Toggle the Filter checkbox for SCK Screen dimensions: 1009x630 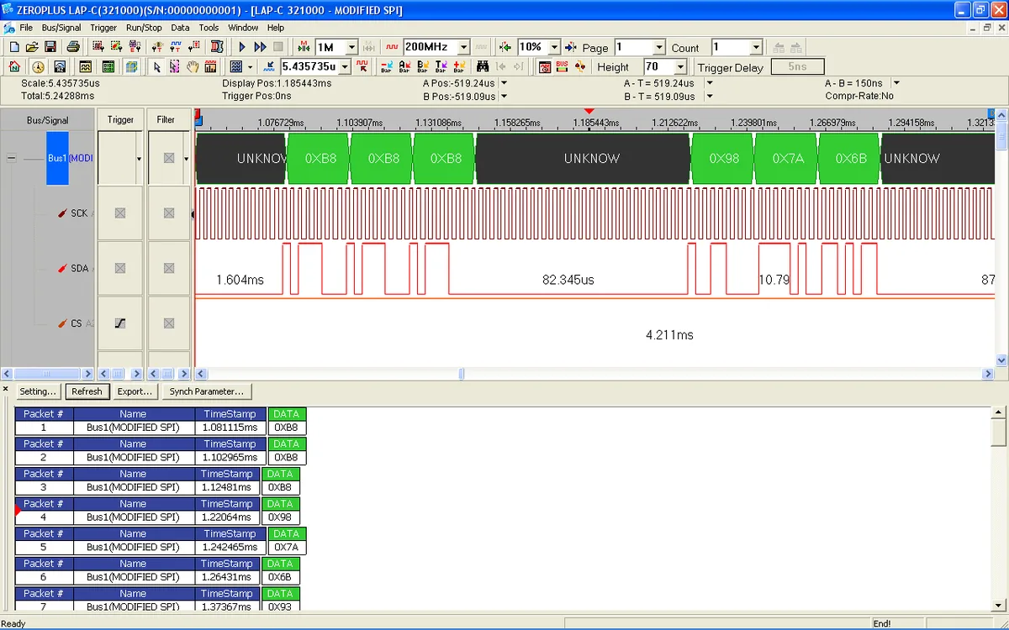(169, 213)
